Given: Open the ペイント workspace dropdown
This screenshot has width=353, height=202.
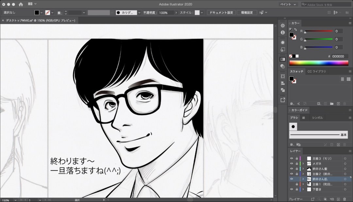Looking at the screenshot, I should tap(288, 4).
